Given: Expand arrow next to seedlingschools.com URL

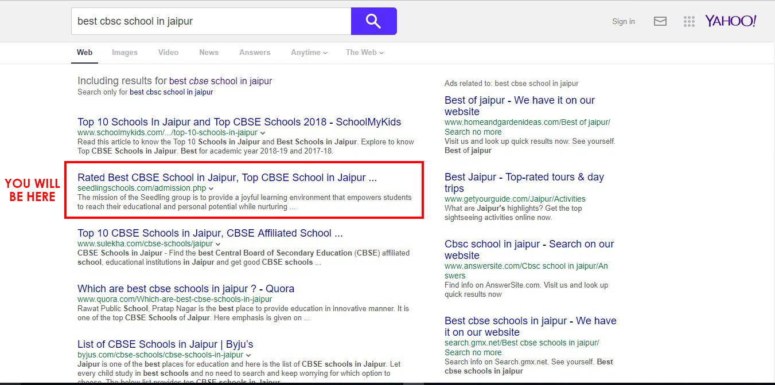Looking at the screenshot, I should (211, 188).
